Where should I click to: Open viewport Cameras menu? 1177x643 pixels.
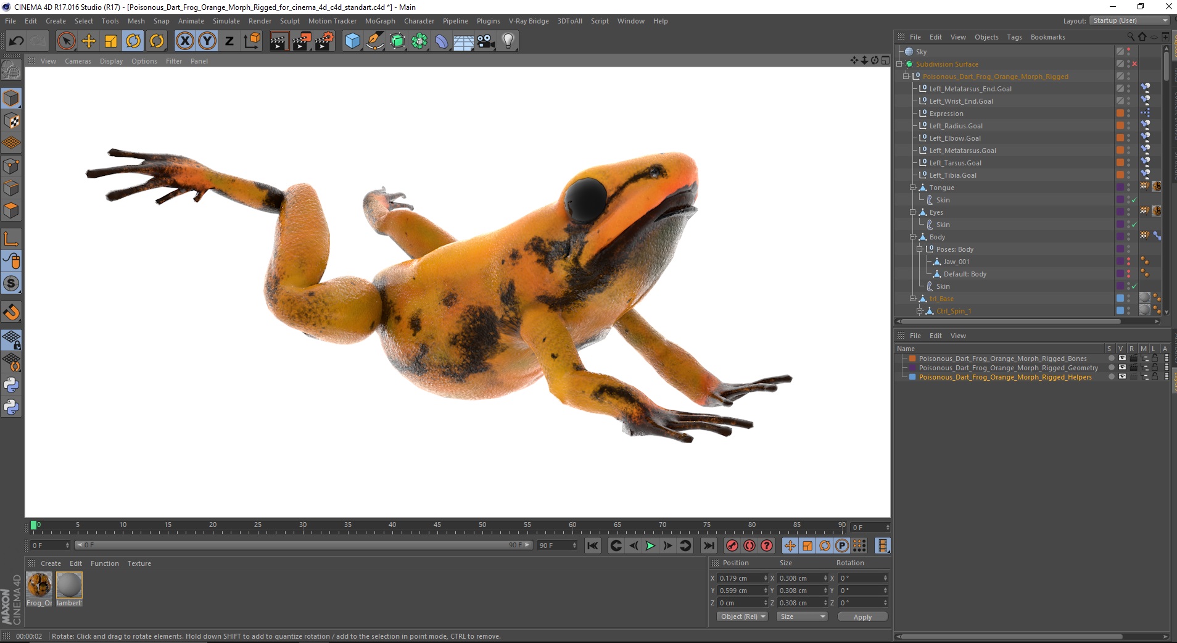pos(78,61)
